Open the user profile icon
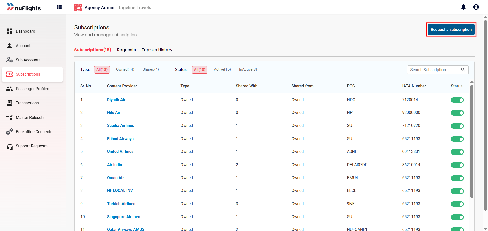 [476, 7]
